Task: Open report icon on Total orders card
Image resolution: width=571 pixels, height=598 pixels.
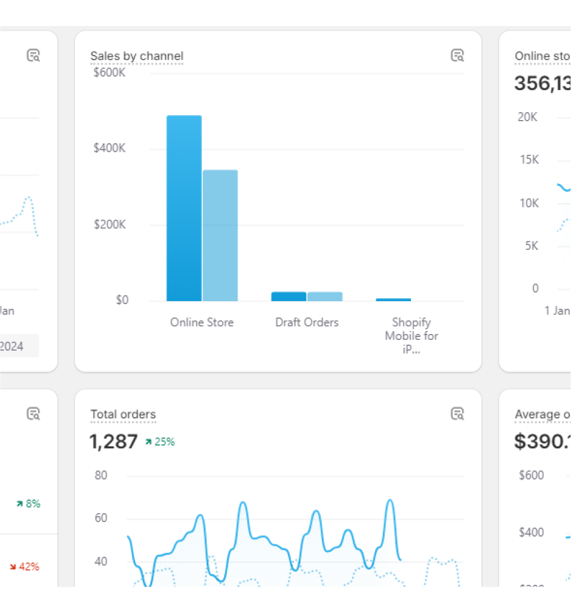Action: point(457,414)
